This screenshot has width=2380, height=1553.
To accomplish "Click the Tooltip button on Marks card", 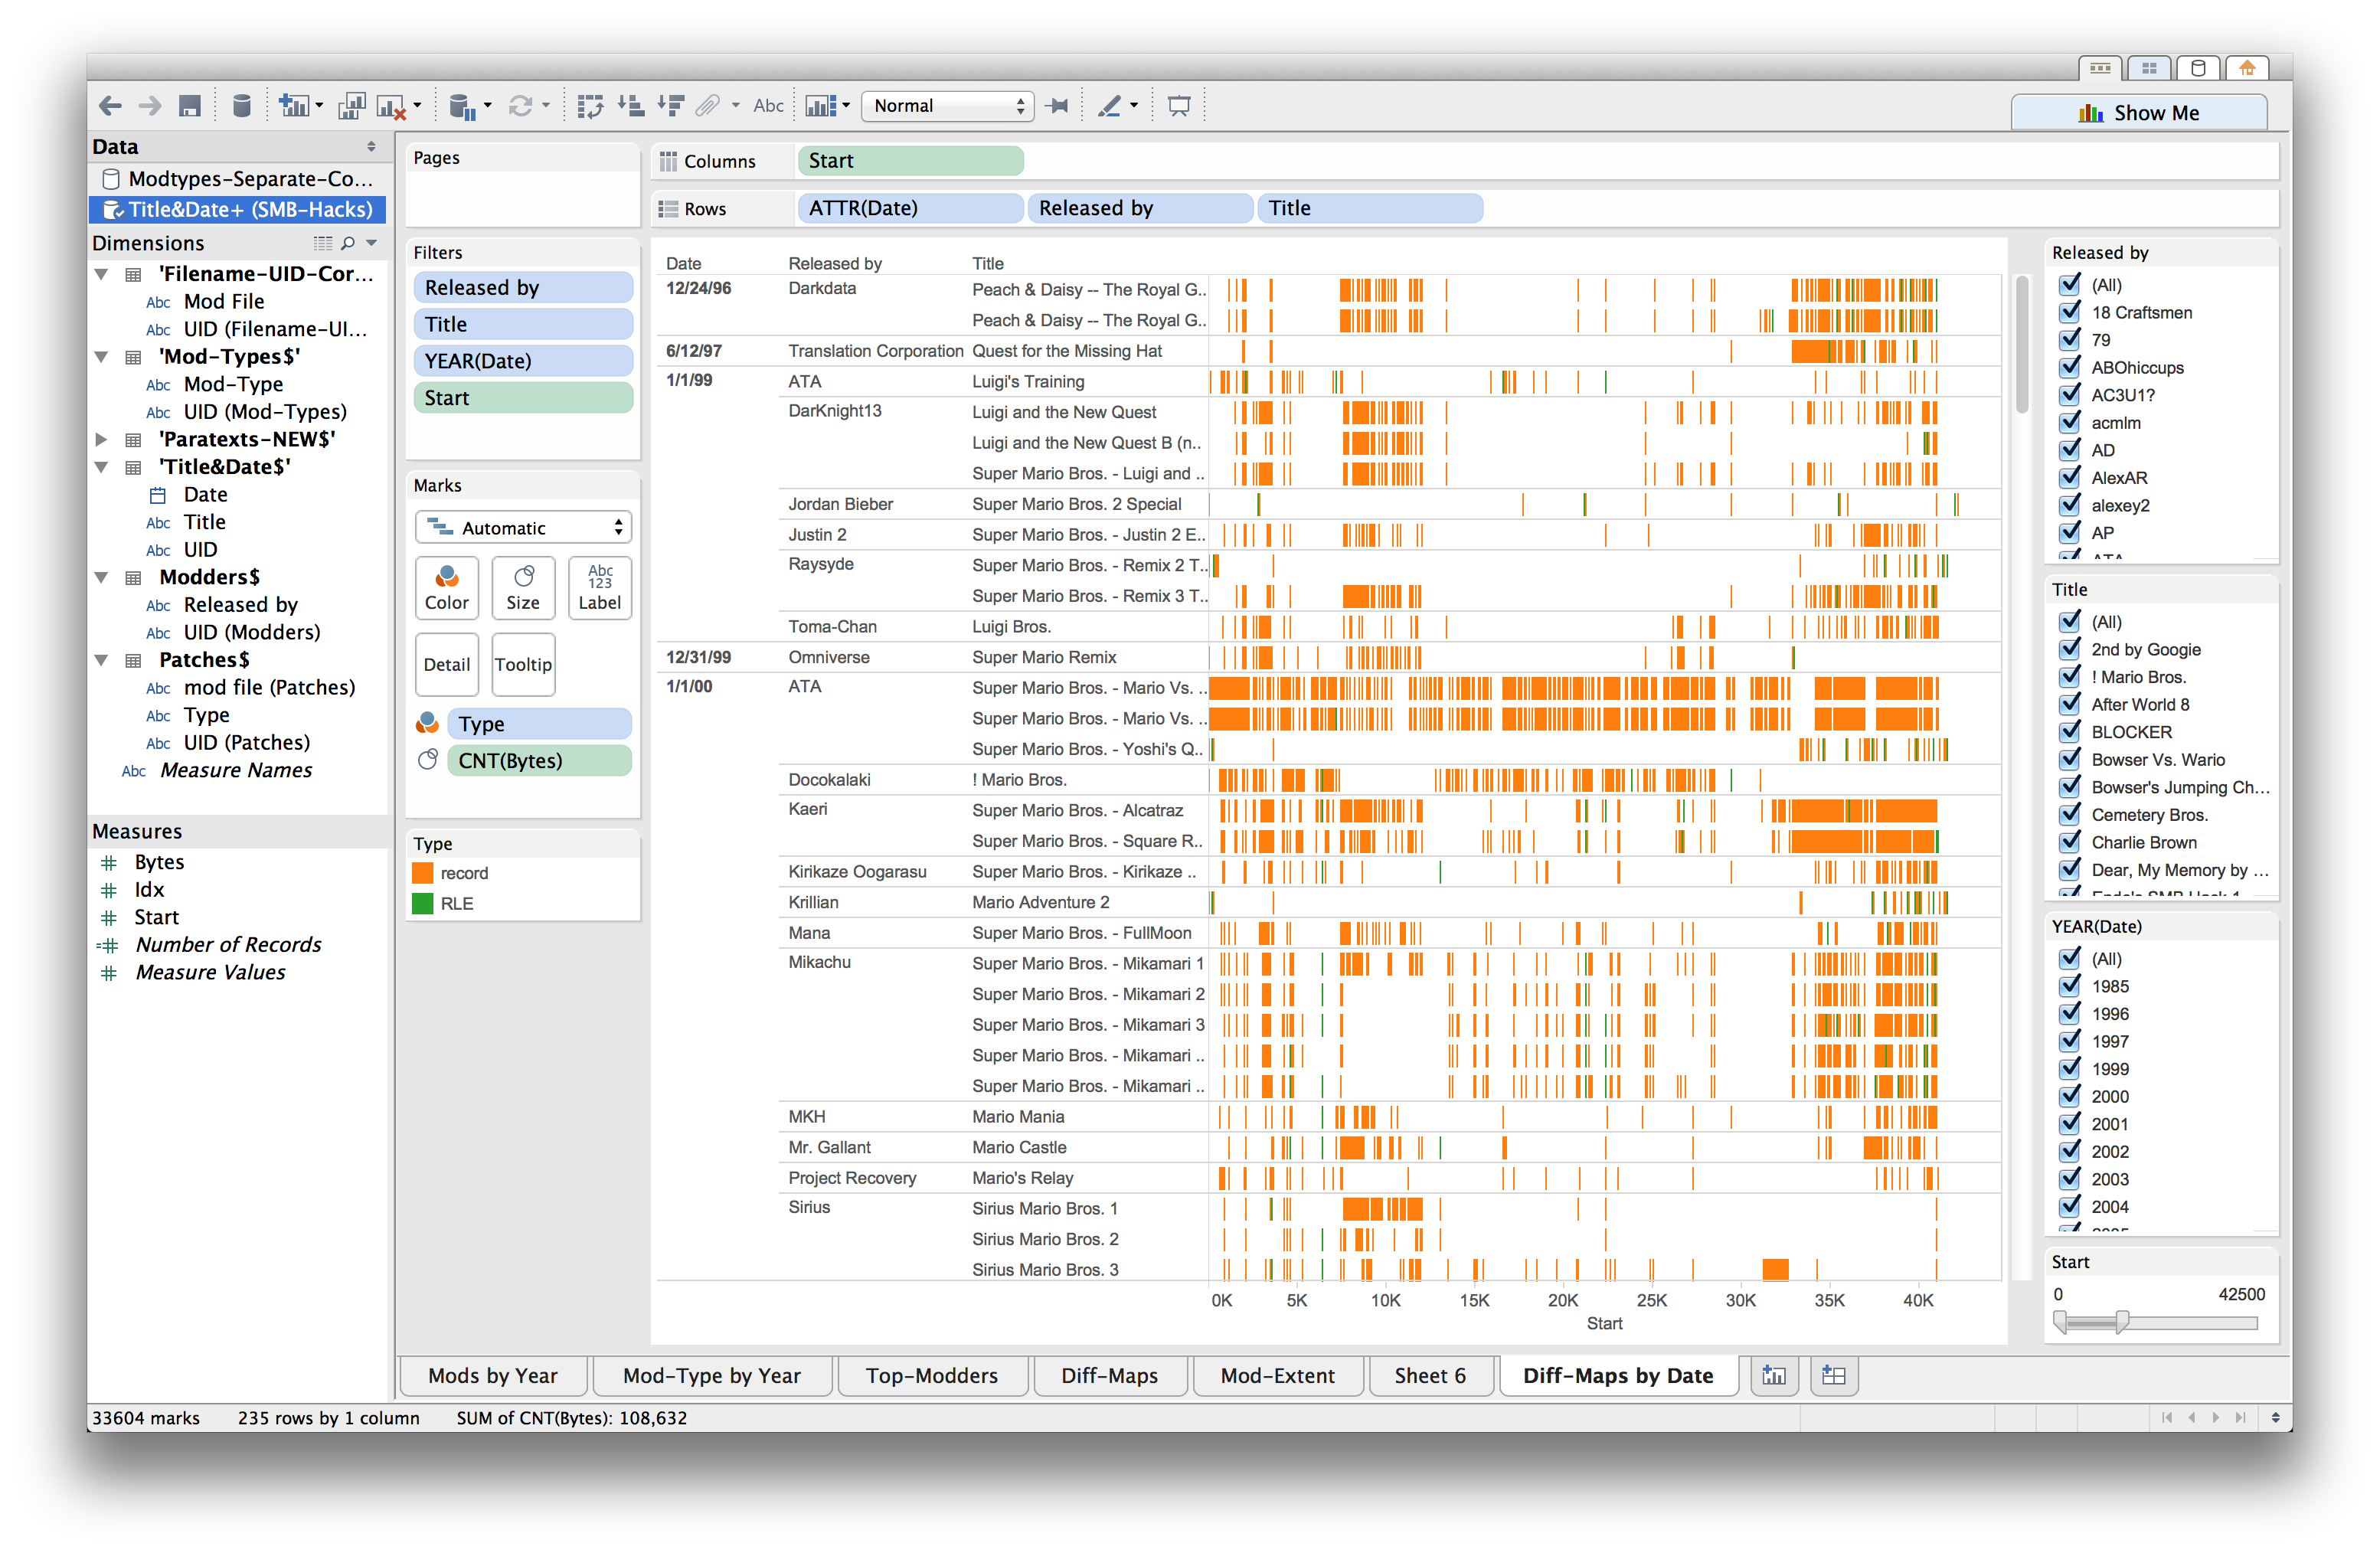I will click(x=523, y=664).
